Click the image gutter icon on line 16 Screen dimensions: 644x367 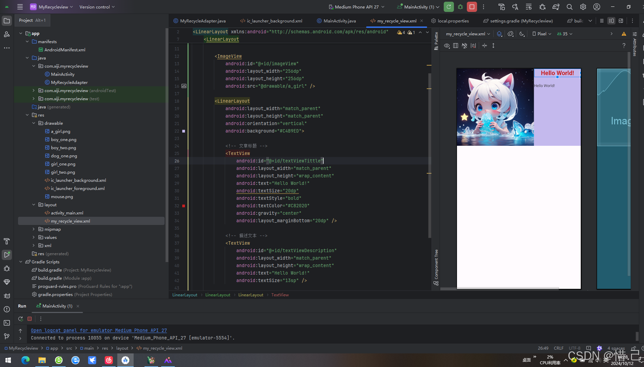pos(184,86)
